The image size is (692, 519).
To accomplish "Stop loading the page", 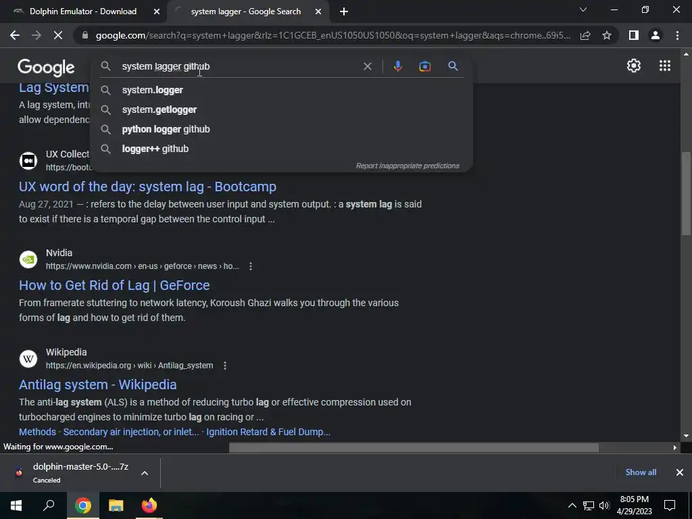I will coord(58,35).
